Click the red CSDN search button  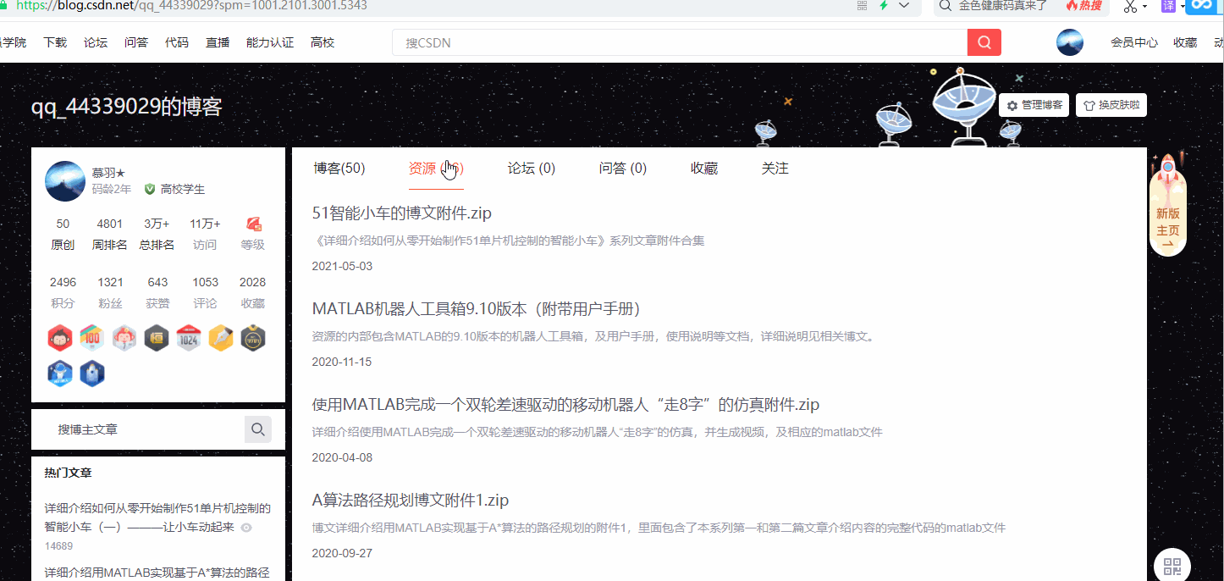tap(984, 42)
